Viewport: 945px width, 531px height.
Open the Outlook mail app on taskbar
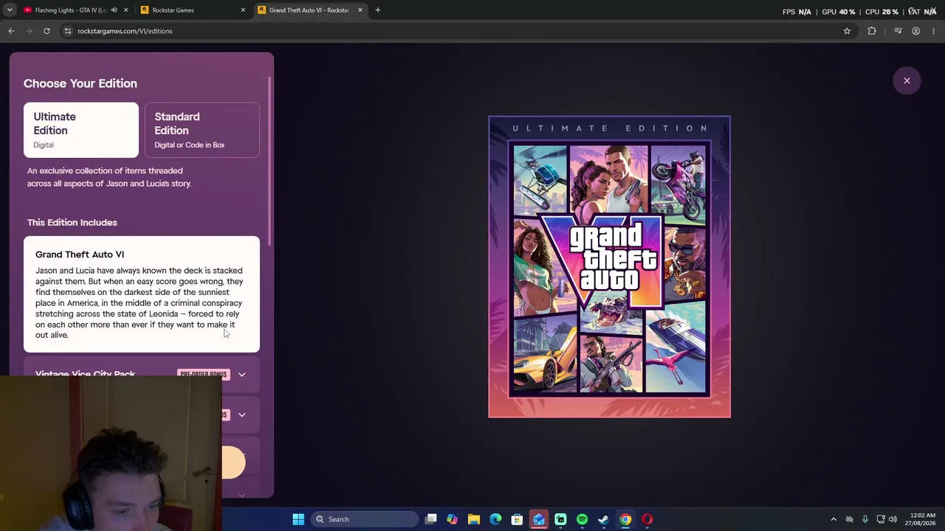pos(539,519)
